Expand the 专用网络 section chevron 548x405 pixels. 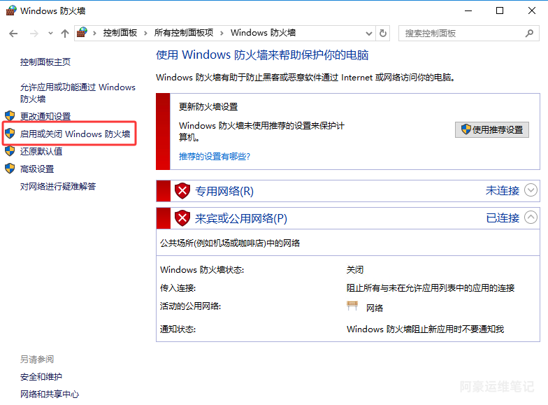(531, 190)
